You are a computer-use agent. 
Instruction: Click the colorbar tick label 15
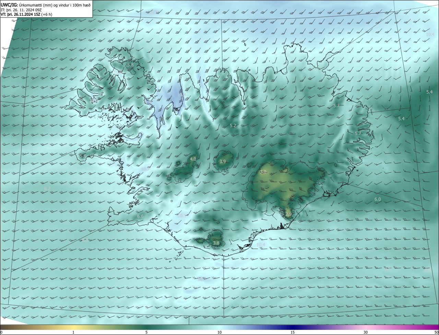pyautogui.click(x=293, y=332)
